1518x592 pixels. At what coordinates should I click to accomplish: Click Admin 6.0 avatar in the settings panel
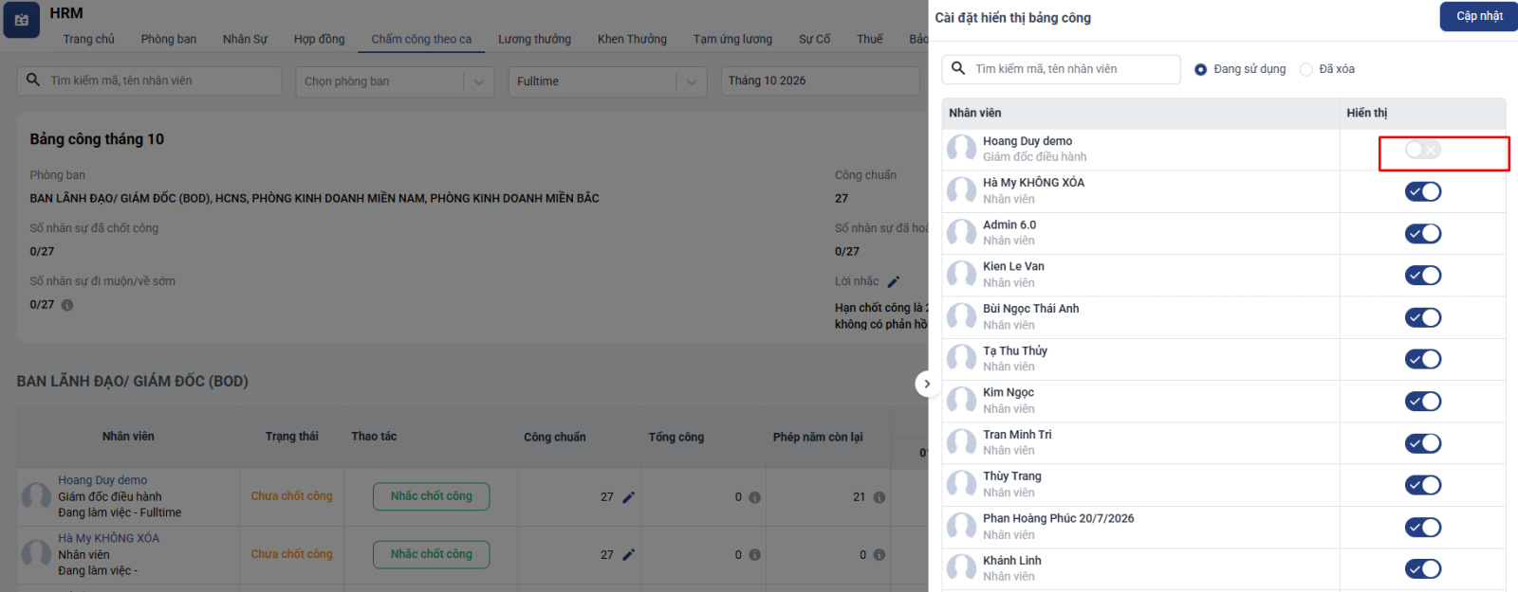(x=962, y=233)
